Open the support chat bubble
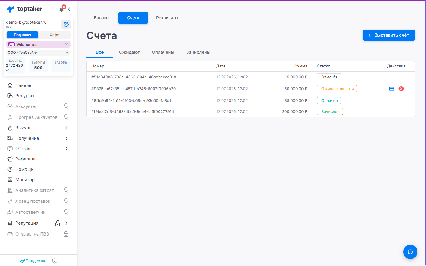This screenshot has width=426, height=266. coord(410,252)
